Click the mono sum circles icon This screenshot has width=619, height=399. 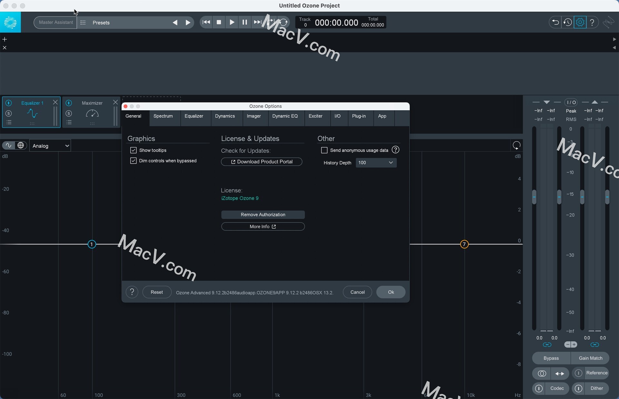pyautogui.click(x=542, y=374)
